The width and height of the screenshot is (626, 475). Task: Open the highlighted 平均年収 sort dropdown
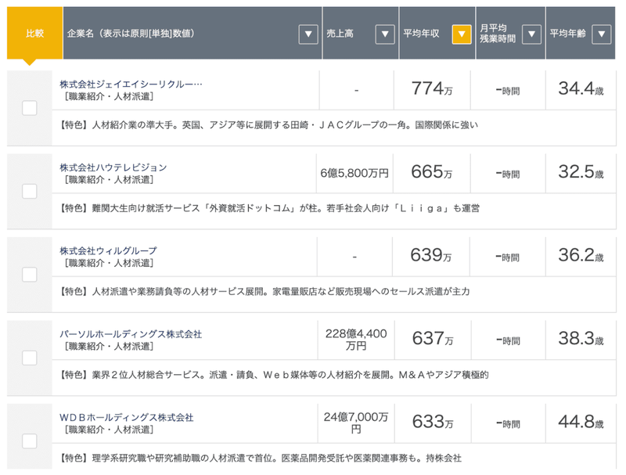tap(462, 34)
